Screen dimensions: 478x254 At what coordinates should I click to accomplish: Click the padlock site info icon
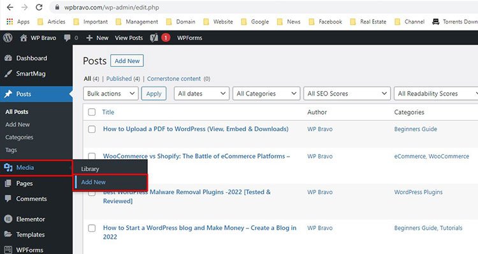[x=57, y=7]
